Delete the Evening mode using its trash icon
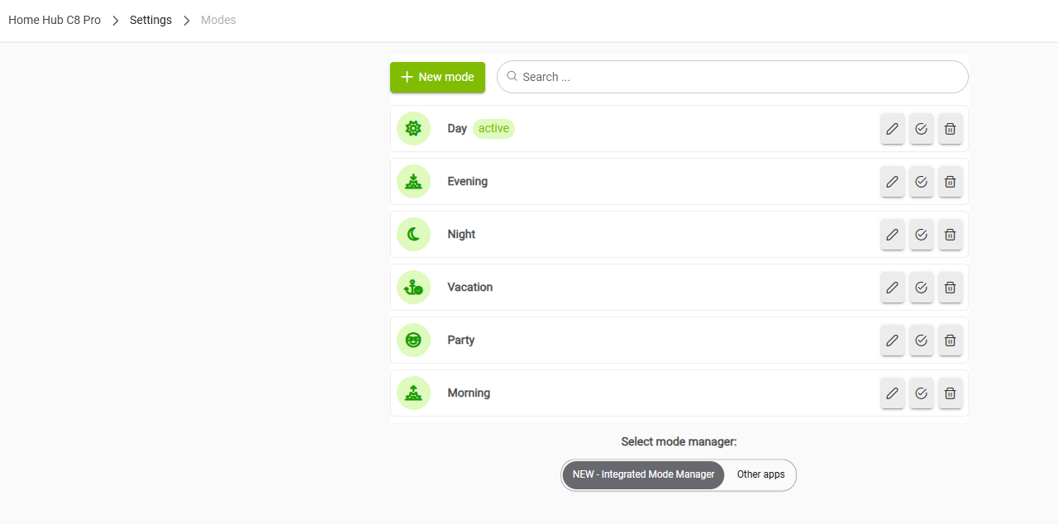This screenshot has height=524, width=1058. tap(951, 182)
